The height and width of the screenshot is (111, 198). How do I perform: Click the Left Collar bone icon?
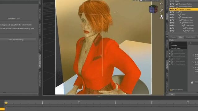[185, 28]
